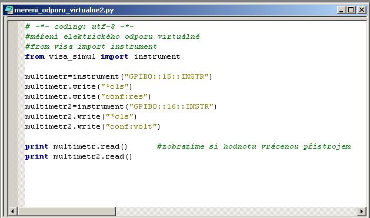This screenshot has height=218, width=370.
Task: Maximize the editor window
Action: pyautogui.click(x=351, y=10)
